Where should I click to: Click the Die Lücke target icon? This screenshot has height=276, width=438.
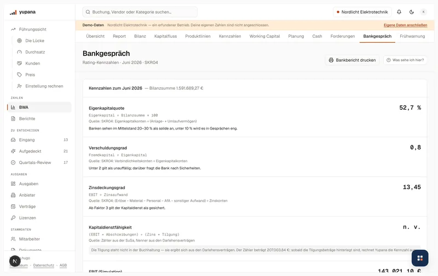(x=19, y=40)
